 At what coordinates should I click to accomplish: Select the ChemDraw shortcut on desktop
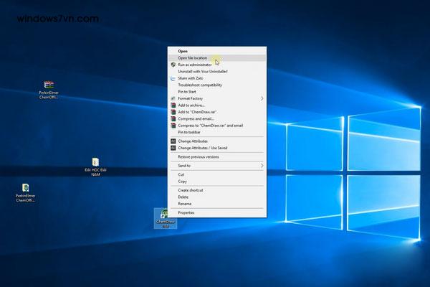[x=165, y=215]
